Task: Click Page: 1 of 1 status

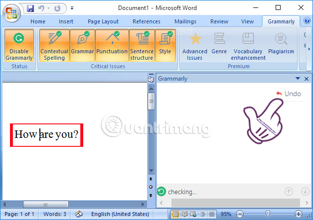Action: (x=19, y=214)
